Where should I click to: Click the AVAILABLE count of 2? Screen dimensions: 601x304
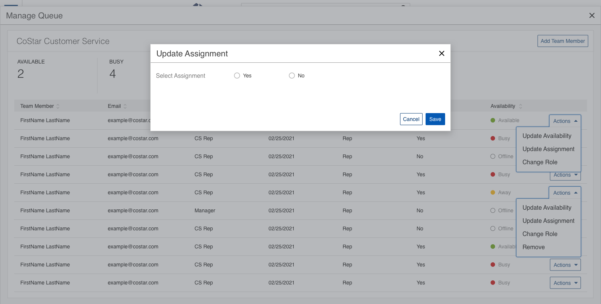tap(21, 74)
